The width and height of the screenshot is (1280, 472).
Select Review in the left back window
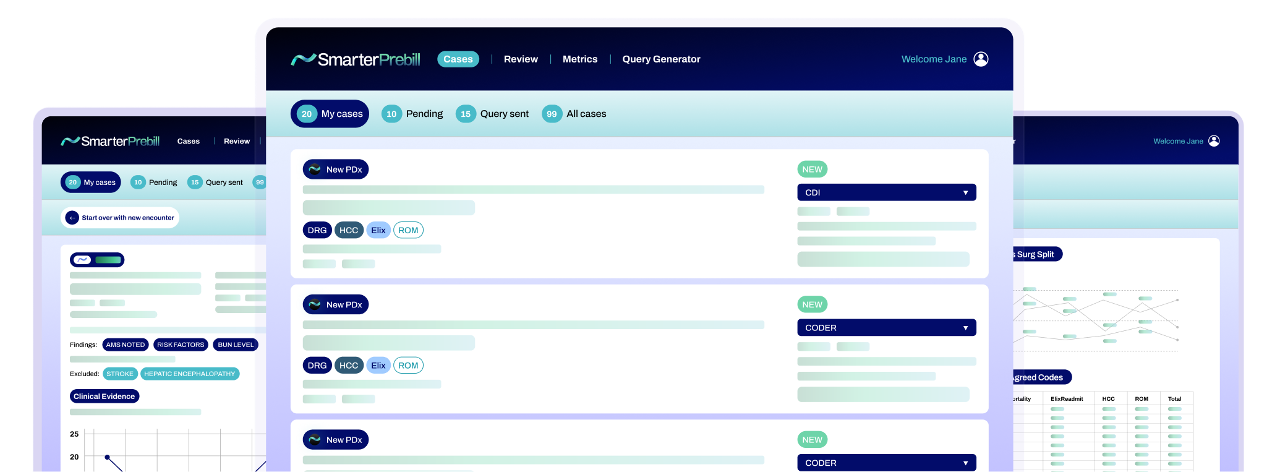coord(237,141)
